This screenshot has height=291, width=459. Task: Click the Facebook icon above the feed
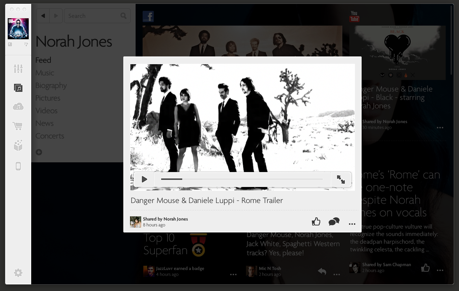pyautogui.click(x=148, y=16)
